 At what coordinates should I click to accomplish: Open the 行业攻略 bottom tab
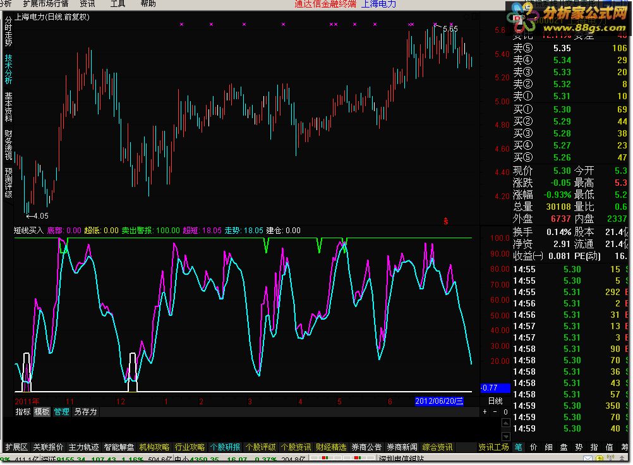point(190,447)
